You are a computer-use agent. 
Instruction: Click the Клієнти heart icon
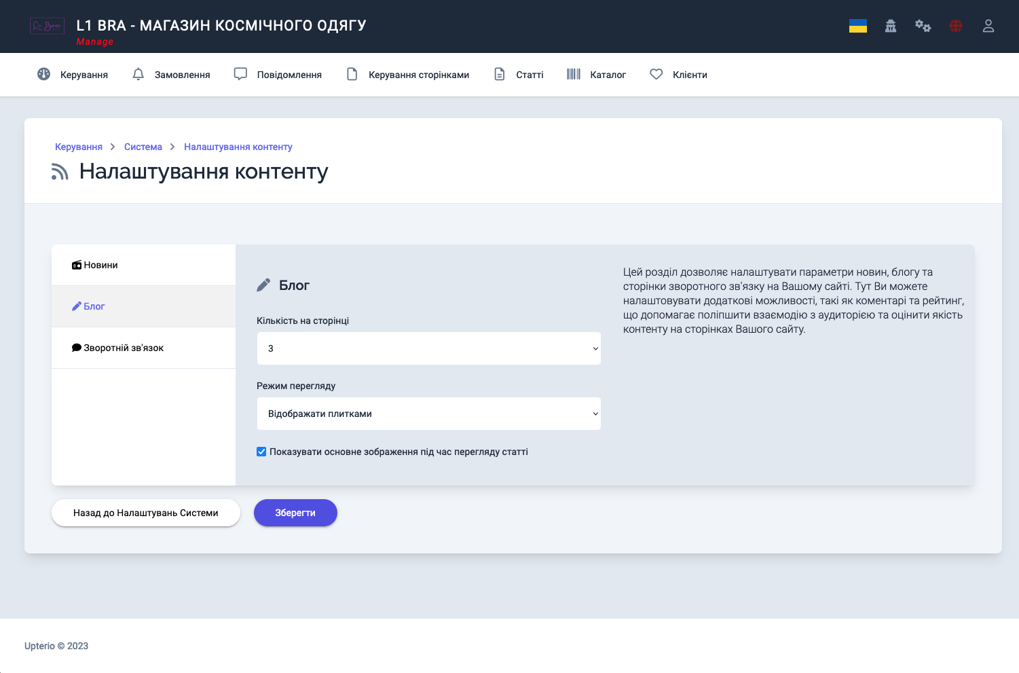coord(656,74)
